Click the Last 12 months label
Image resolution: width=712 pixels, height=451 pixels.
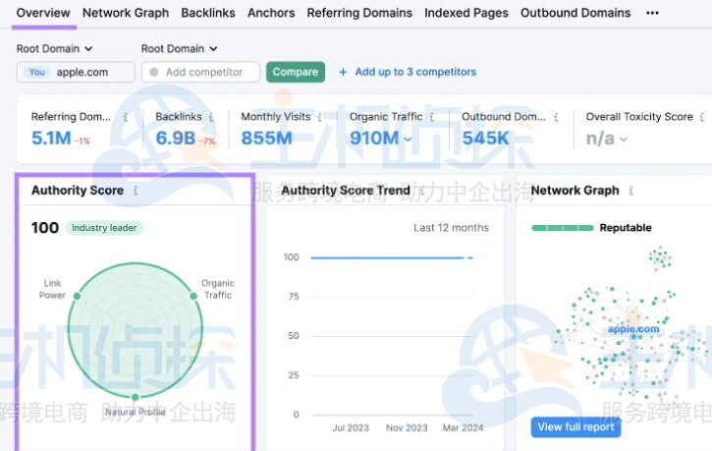point(452,228)
